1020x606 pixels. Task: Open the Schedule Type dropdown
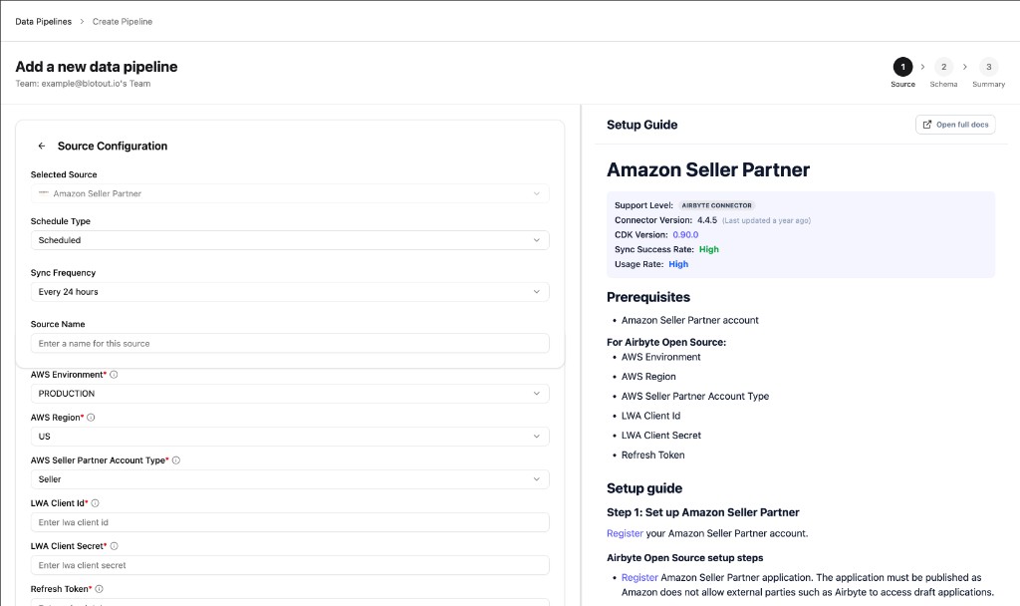point(290,240)
